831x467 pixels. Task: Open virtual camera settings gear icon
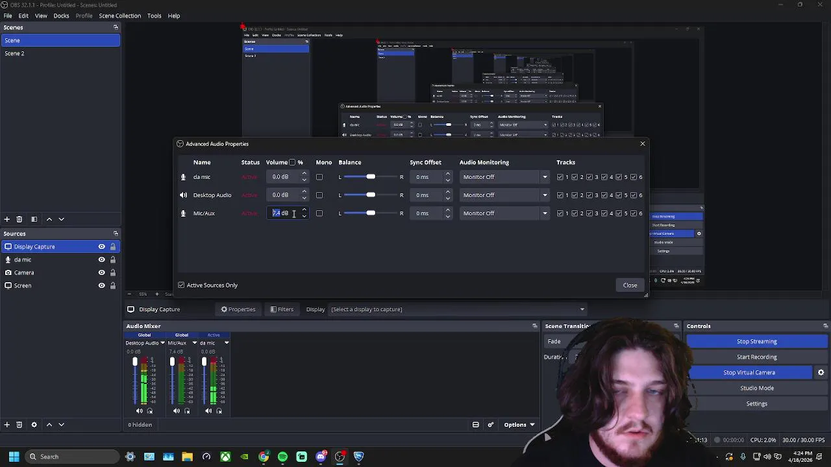tap(821, 372)
